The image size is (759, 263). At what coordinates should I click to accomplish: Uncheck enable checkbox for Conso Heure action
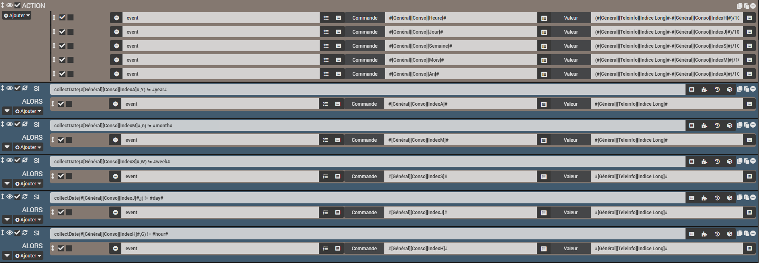(62, 17)
